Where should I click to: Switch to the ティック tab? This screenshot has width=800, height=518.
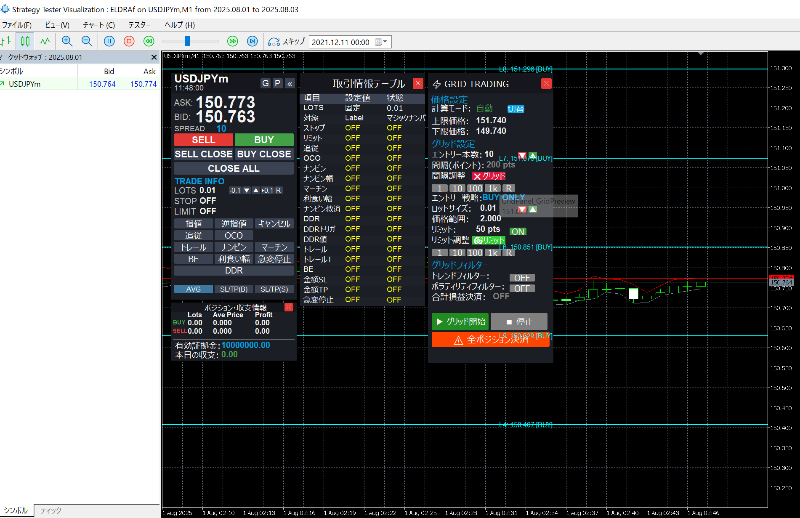pos(51,510)
